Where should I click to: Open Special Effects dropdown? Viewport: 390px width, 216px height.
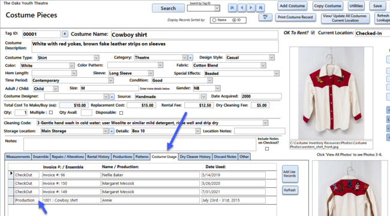(x=277, y=74)
